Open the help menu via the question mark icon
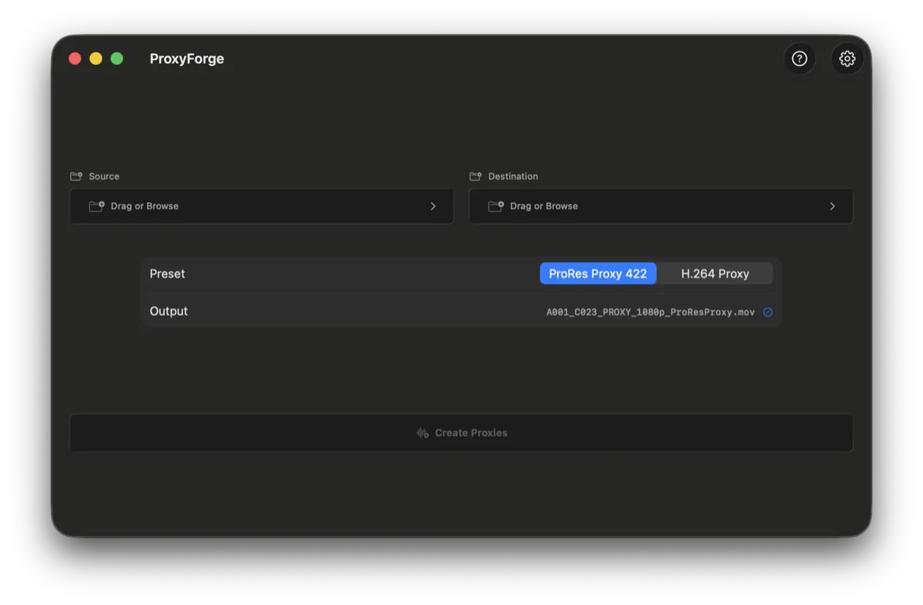The image size is (923, 605). (x=799, y=58)
